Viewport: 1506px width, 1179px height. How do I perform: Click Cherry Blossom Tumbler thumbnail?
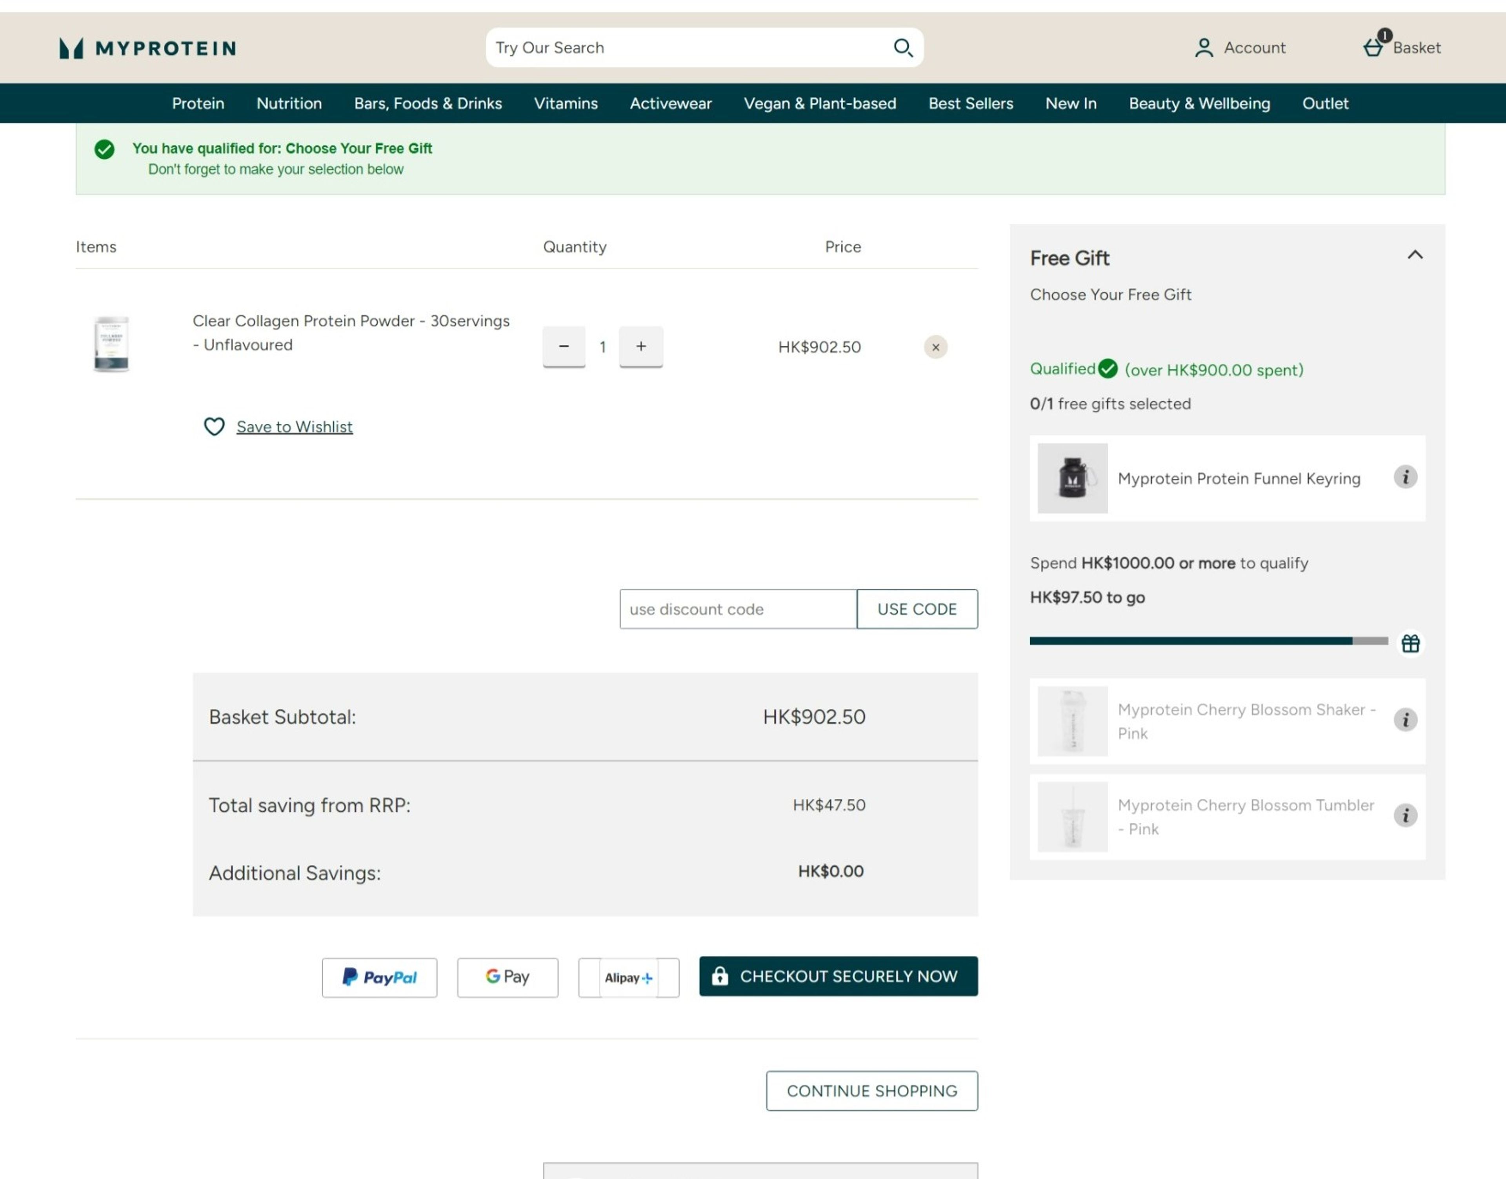[1073, 817]
